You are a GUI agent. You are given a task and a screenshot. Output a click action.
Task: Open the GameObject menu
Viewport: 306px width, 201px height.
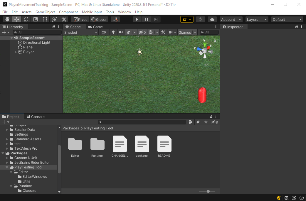pyautogui.click(x=45, y=12)
